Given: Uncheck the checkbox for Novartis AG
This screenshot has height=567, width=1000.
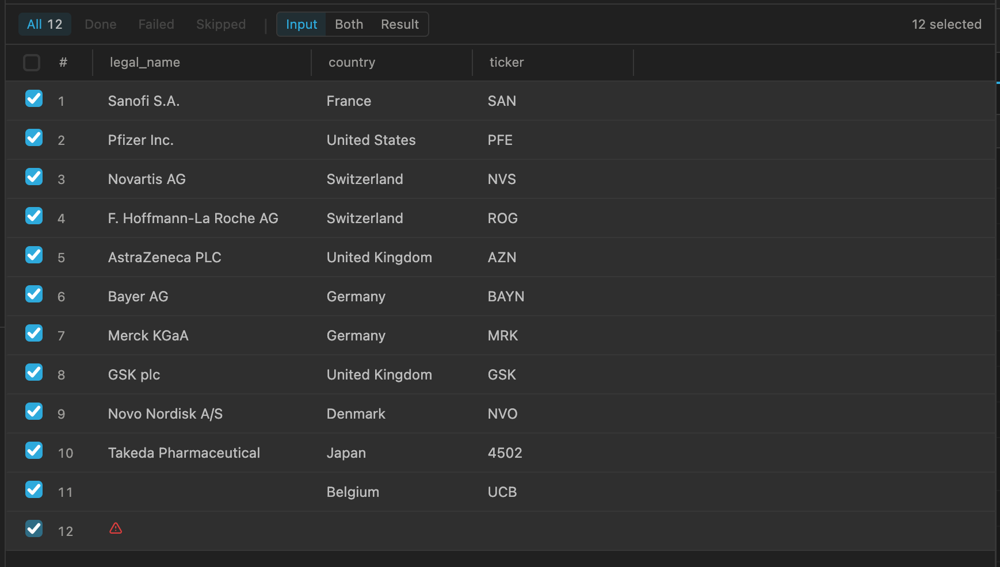Looking at the screenshot, I should 34,177.
